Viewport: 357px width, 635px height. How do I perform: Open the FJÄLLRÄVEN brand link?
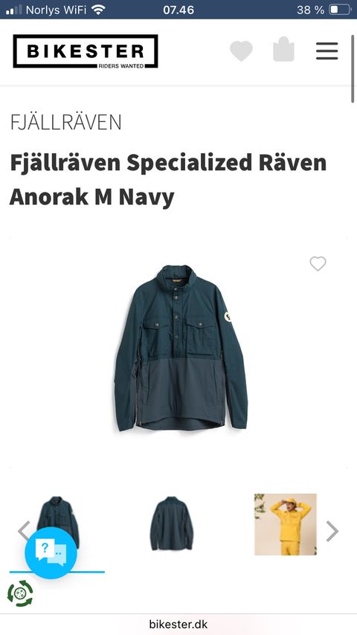65,122
